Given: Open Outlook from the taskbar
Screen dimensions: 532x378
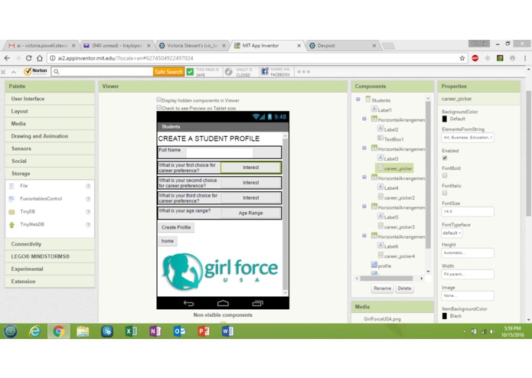Looking at the screenshot, I should click(x=179, y=331).
